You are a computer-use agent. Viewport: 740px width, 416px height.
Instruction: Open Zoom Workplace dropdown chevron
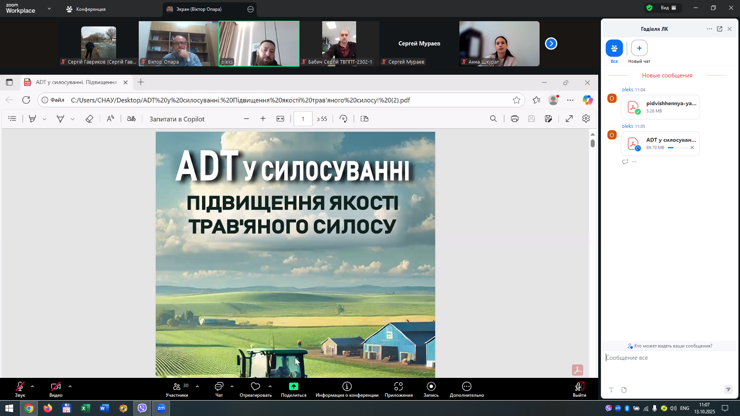(x=49, y=8)
